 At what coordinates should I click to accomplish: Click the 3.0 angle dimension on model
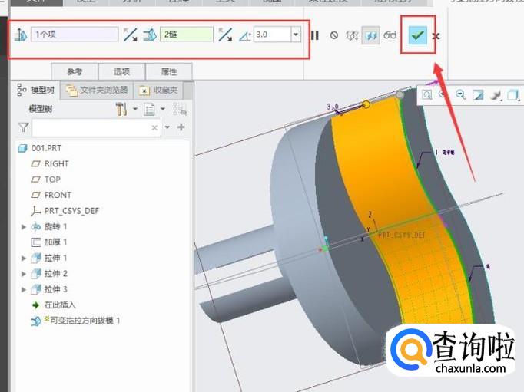coord(332,107)
